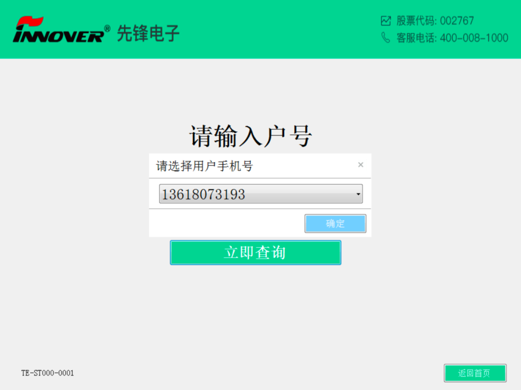The image size is (521, 390).
Task: Click the 客服电话 label
Action: [x=416, y=38]
